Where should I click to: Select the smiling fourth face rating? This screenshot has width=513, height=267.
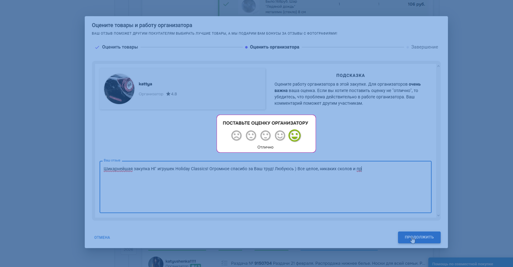[x=280, y=135]
